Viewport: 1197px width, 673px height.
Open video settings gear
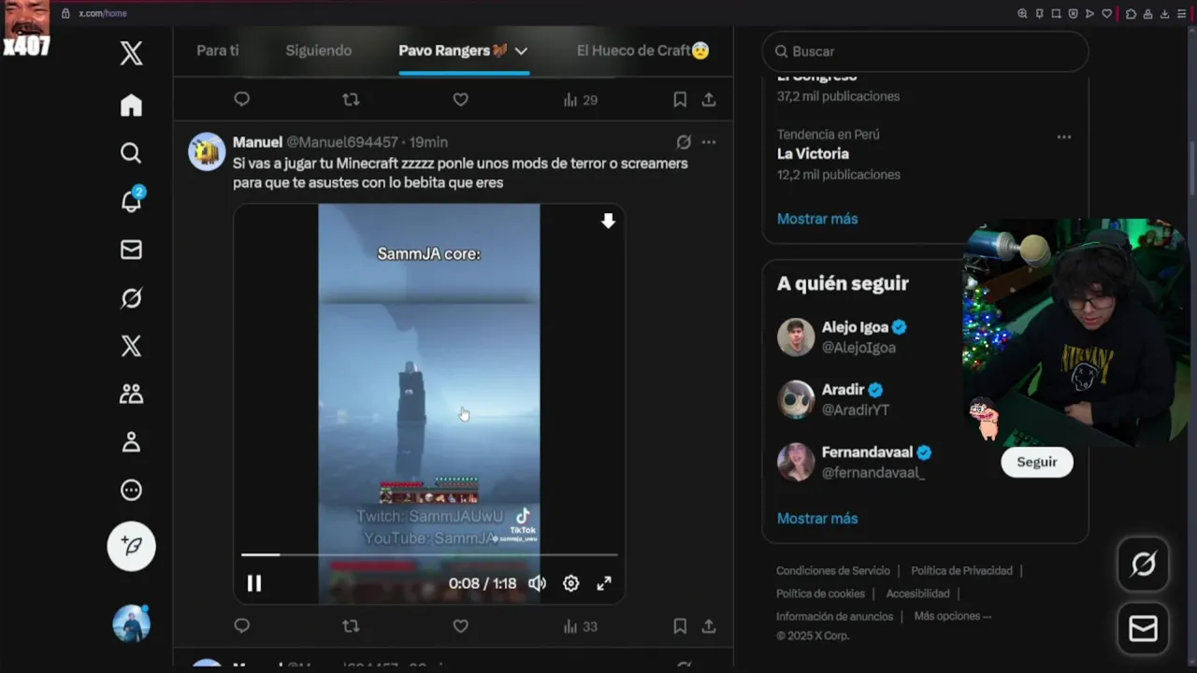570,583
